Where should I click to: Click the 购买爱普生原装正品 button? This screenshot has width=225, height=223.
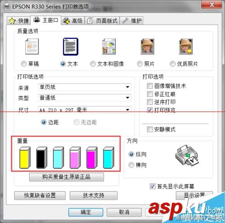pyautogui.click(x=67, y=177)
